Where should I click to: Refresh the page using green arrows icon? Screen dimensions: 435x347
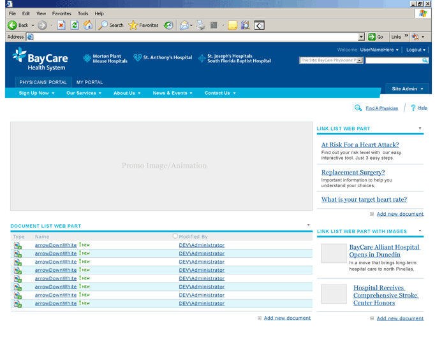75,25
